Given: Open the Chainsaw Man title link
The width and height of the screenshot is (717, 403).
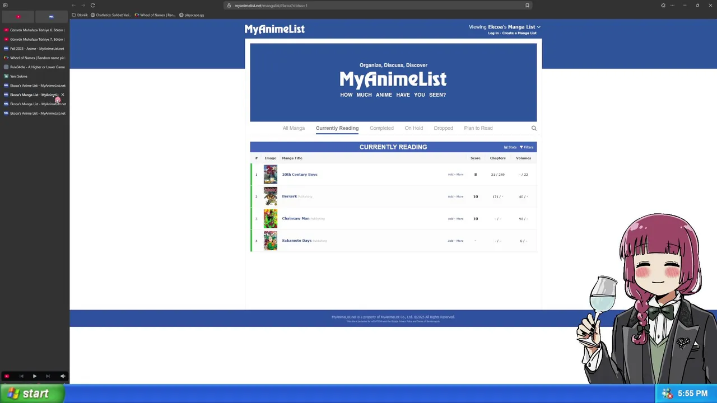Looking at the screenshot, I should 296,218.
